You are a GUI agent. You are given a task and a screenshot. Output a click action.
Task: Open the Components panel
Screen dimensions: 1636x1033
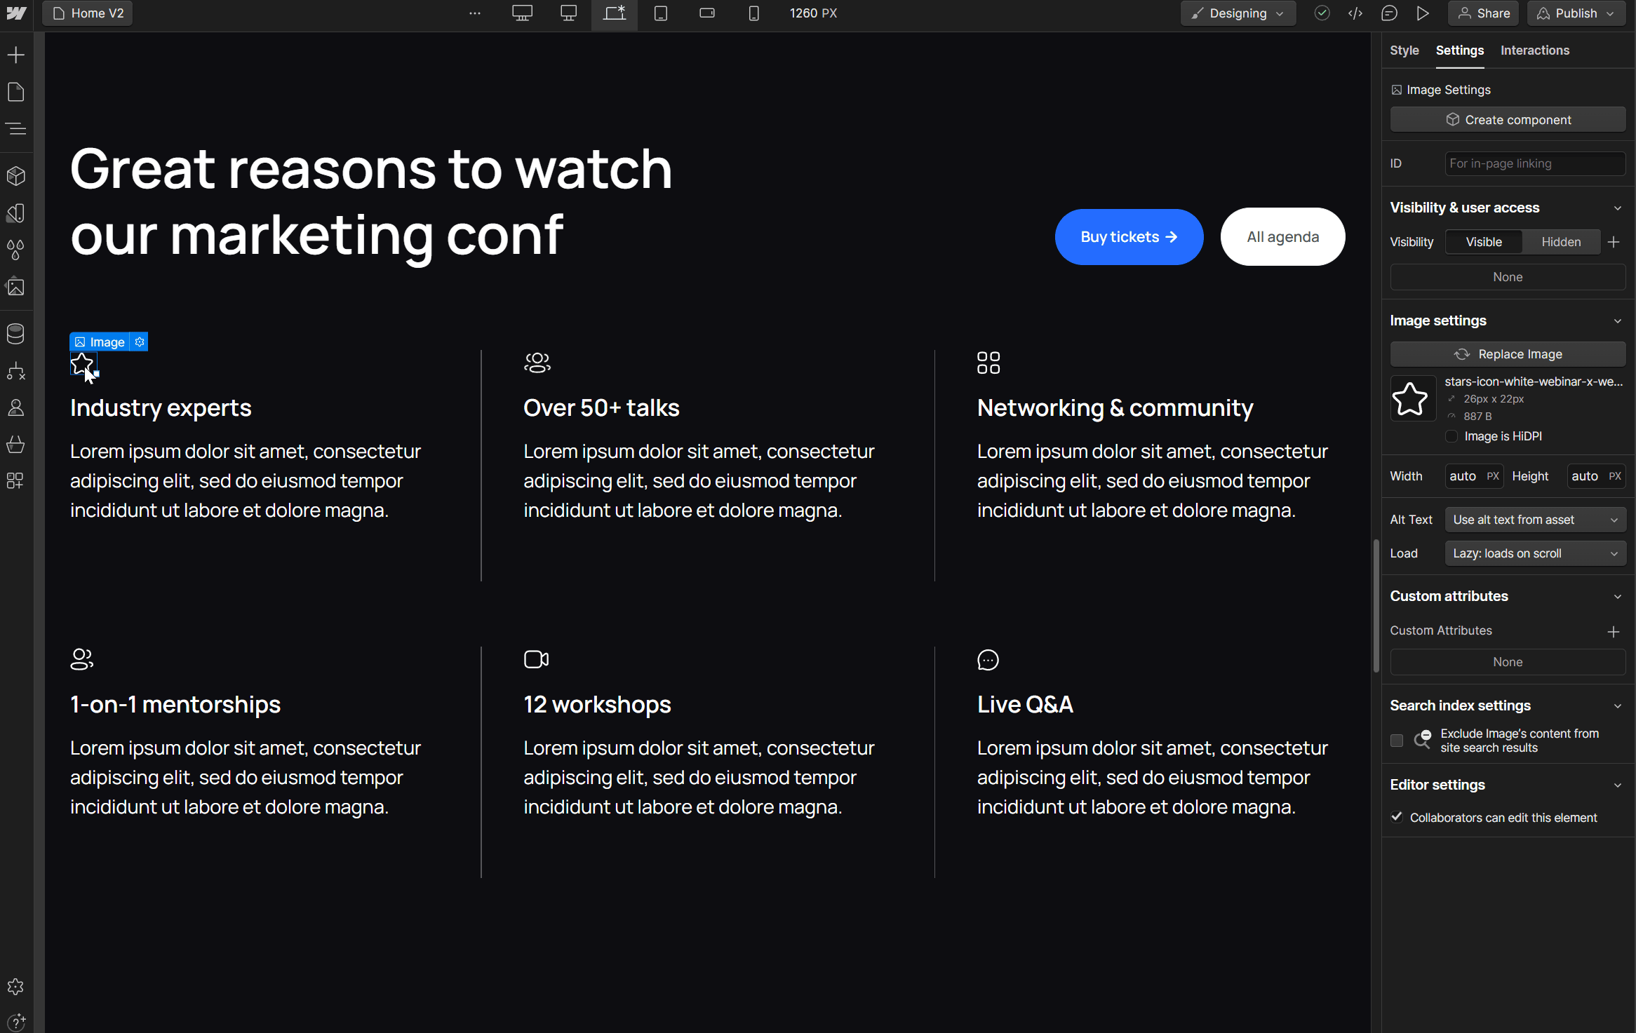point(15,175)
